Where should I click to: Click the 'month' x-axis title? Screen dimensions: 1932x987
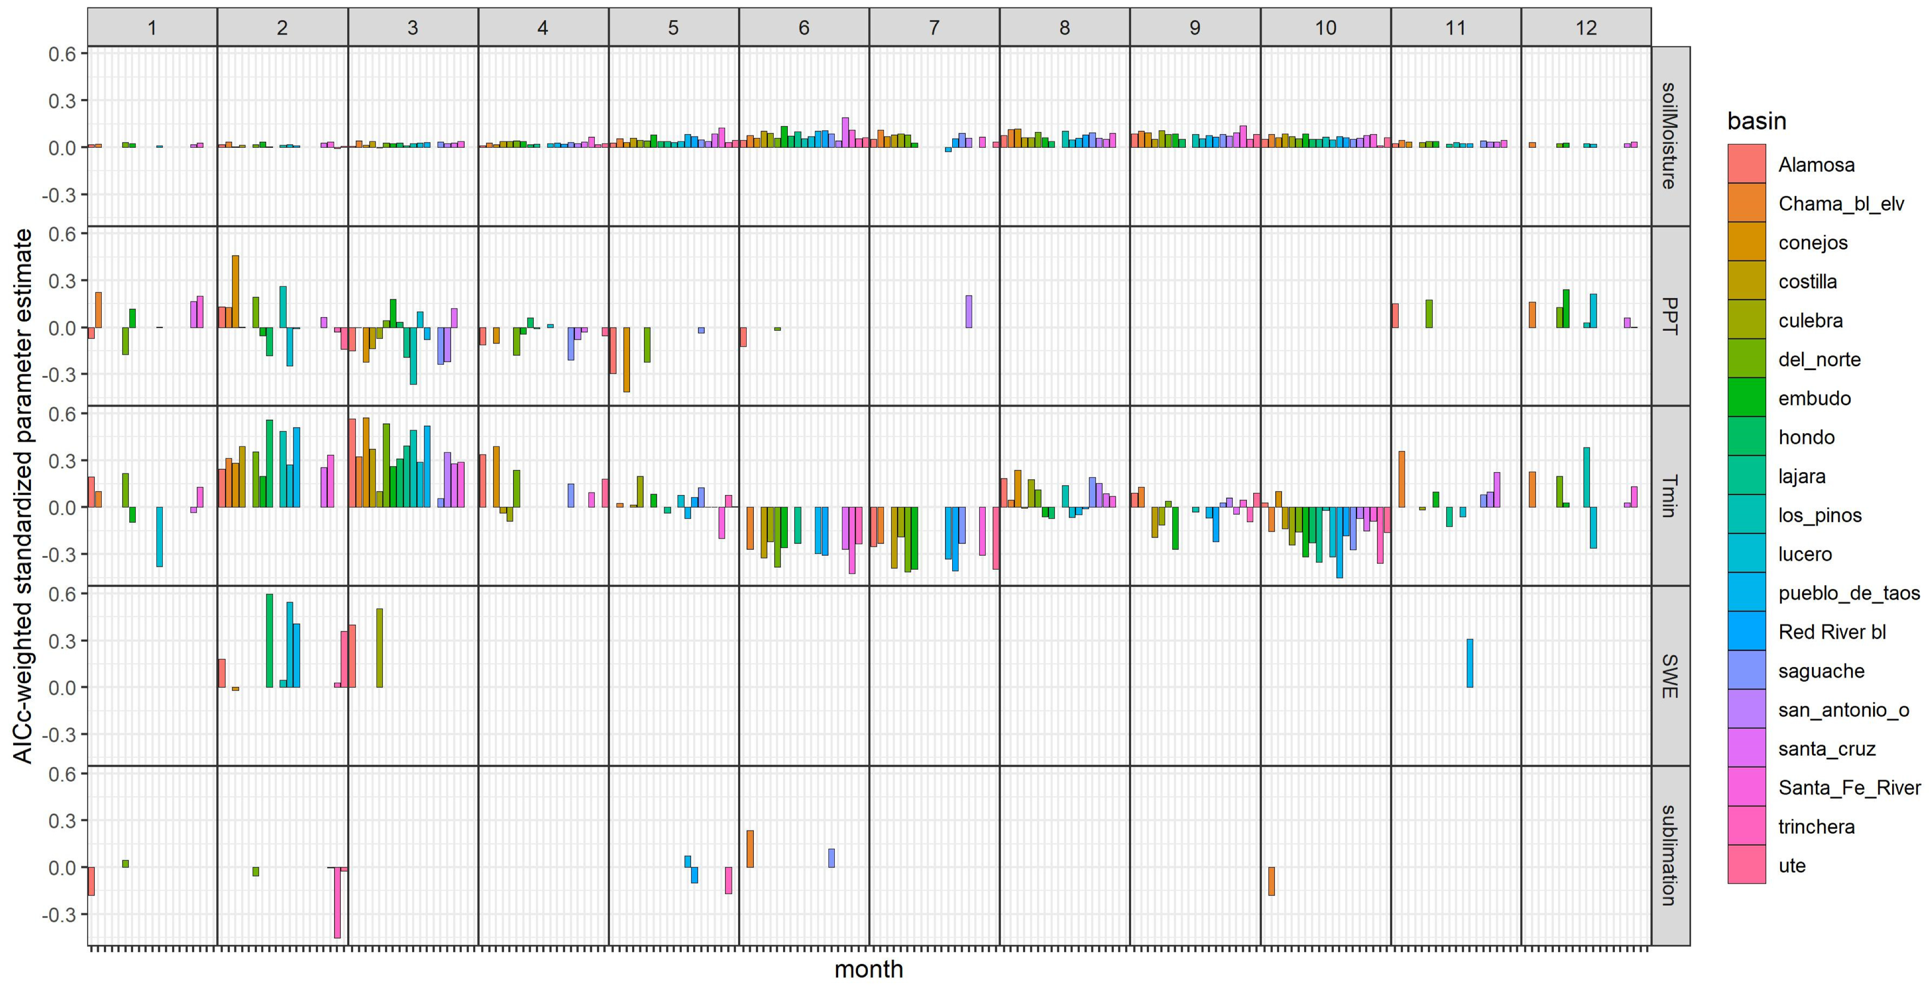pos(869,969)
